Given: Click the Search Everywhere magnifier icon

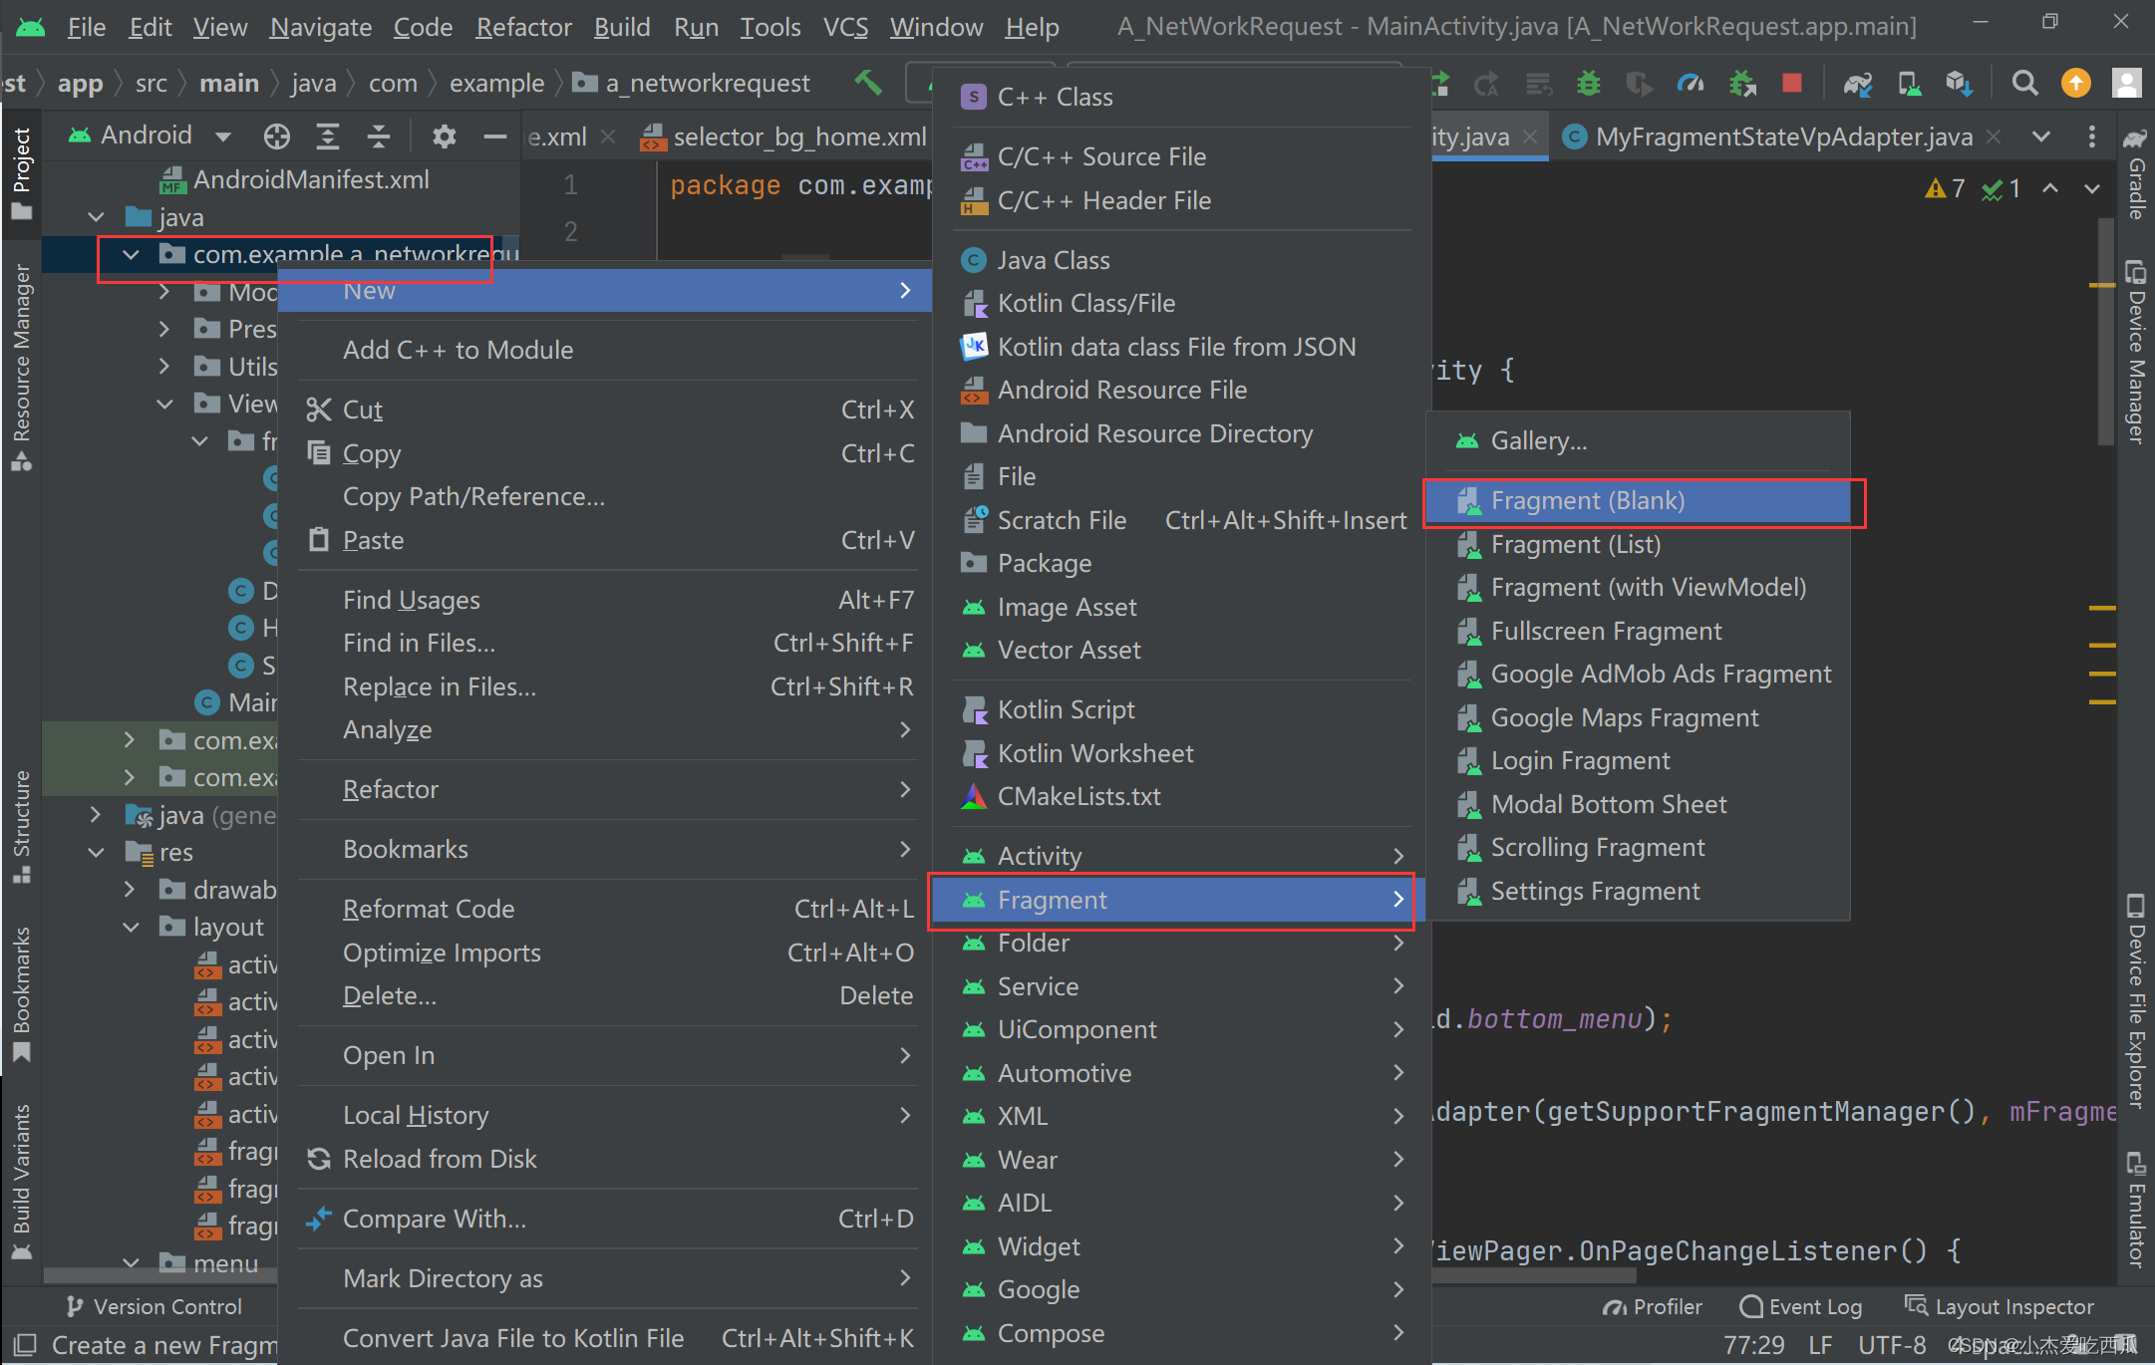Looking at the screenshot, I should (2023, 84).
